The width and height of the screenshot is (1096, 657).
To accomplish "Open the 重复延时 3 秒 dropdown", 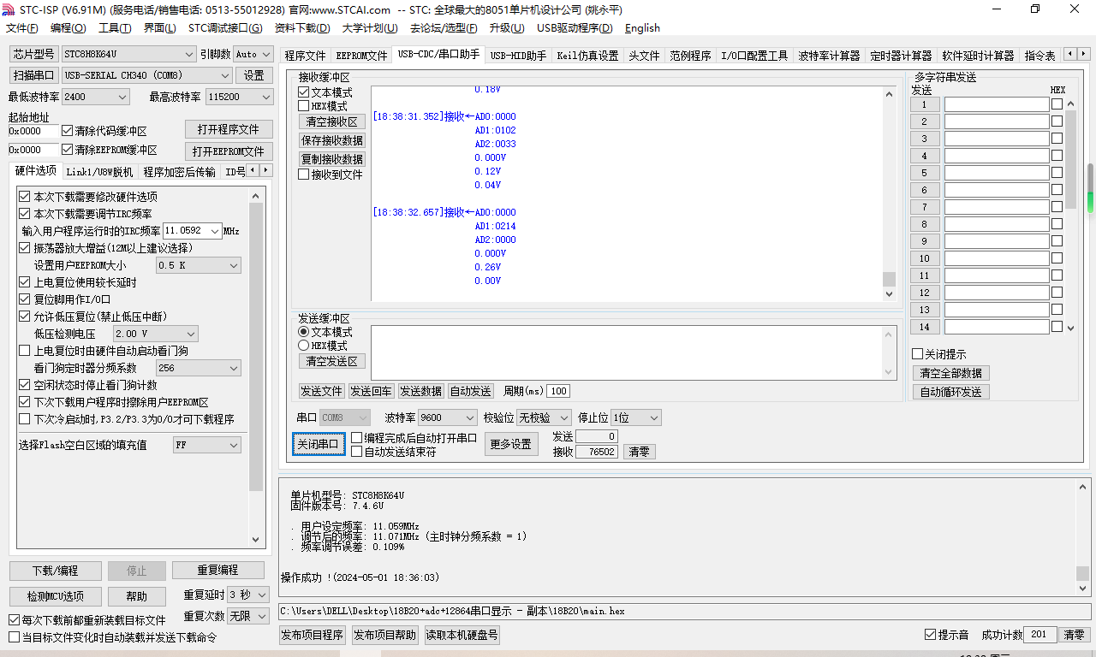I will click(248, 595).
